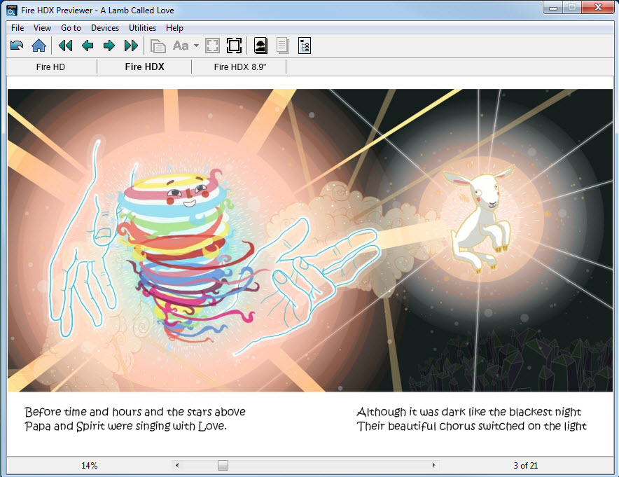
Task: Select the Fire HDX device tab
Action: point(144,67)
